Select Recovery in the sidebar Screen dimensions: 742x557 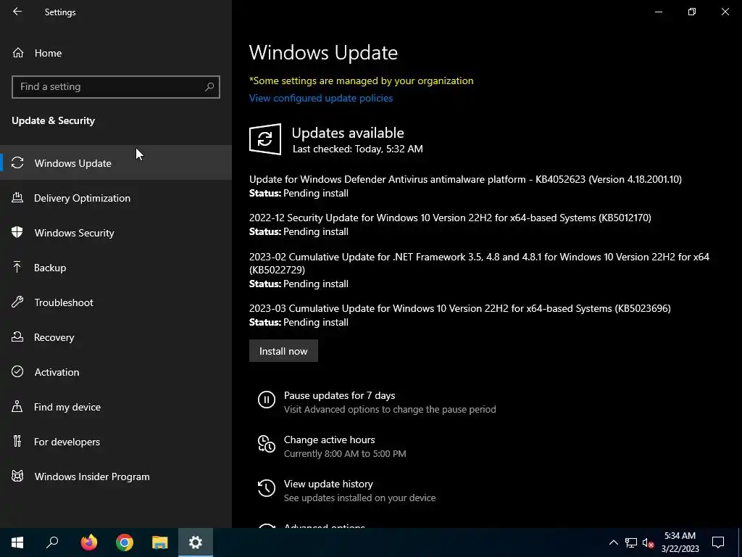[x=116, y=337]
